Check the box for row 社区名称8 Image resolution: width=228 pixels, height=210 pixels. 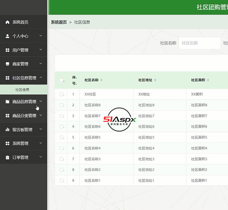point(62,105)
